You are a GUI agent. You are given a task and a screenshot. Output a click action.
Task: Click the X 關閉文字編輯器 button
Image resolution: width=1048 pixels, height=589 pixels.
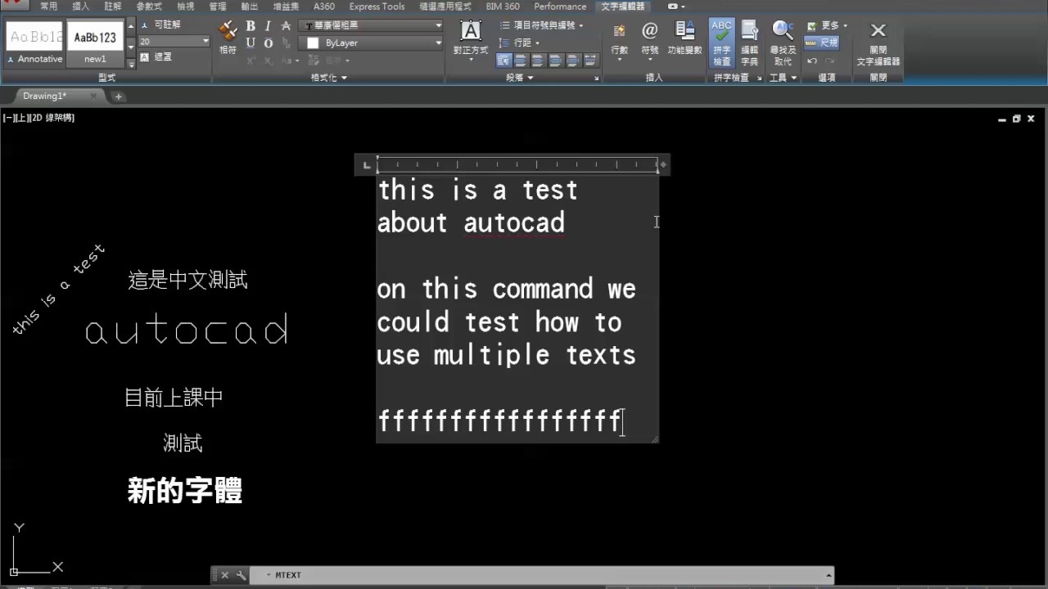(x=878, y=43)
